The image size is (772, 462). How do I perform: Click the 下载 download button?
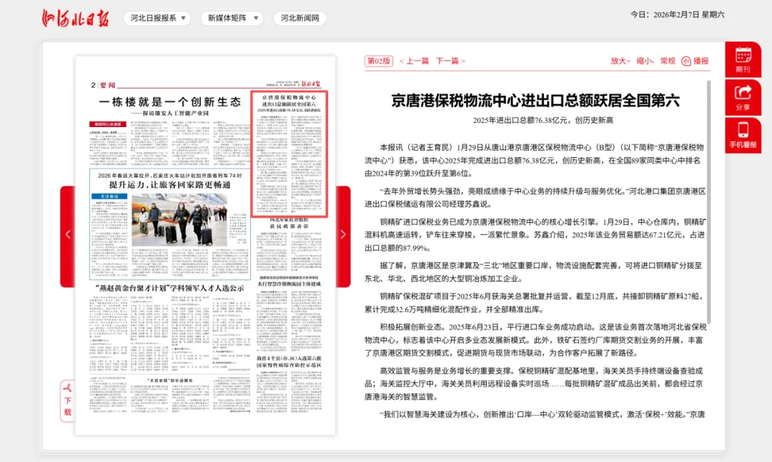coord(67,401)
